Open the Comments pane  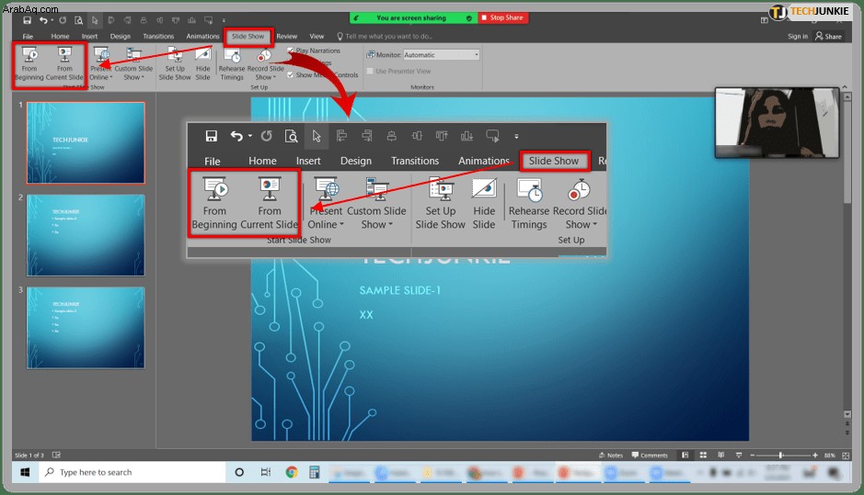tap(650, 456)
